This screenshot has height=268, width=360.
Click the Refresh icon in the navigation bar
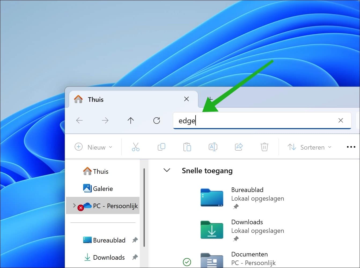[157, 120]
